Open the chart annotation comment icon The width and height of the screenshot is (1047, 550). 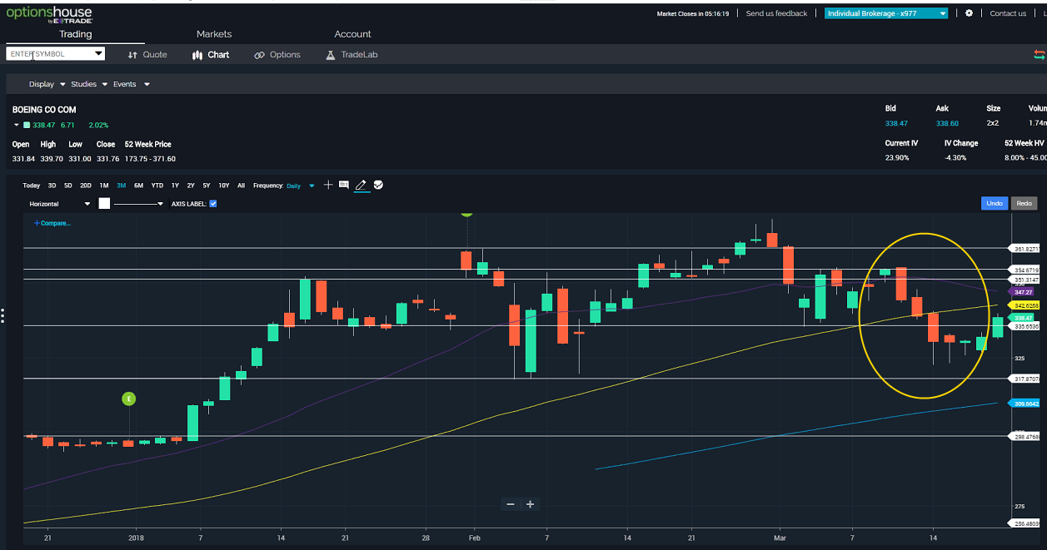point(344,186)
